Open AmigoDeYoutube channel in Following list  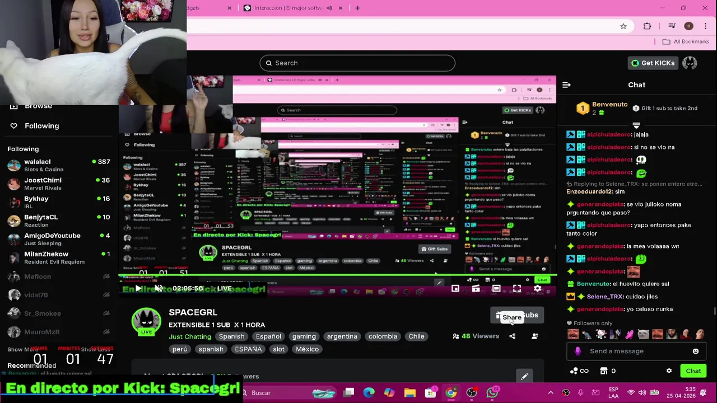(59, 239)
